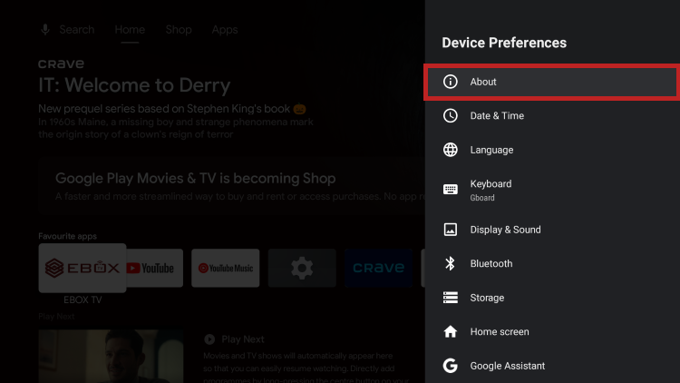The image size is (680, 383).
Task: Open Keyboard settings via keyboard icon
Action: (x=450, y=189)
